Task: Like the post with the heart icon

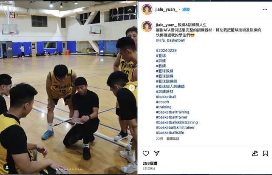Action: (x=146, y=153)
